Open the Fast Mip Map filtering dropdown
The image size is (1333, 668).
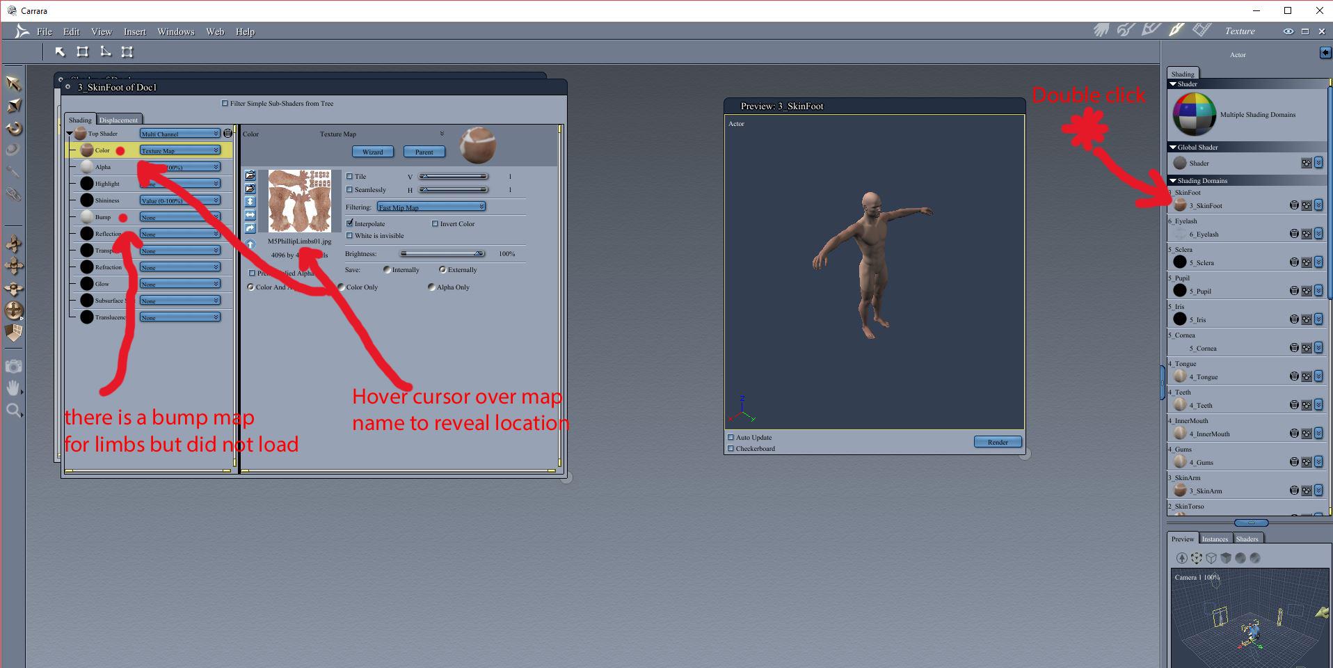click(x=431, y=207)
